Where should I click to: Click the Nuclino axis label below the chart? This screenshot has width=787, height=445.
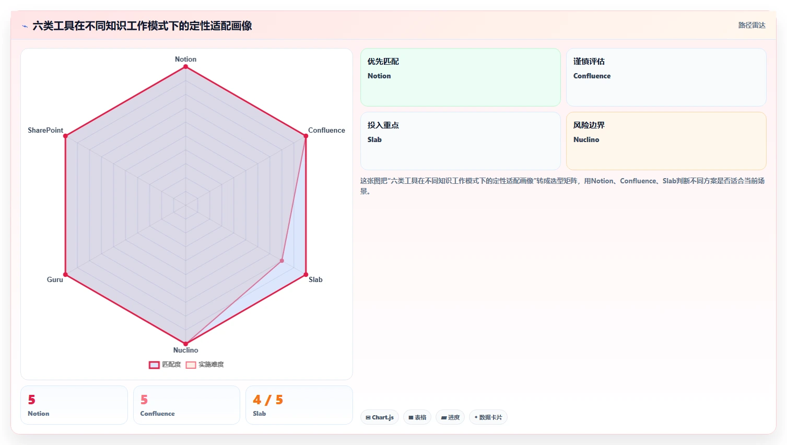coord(185,350)
